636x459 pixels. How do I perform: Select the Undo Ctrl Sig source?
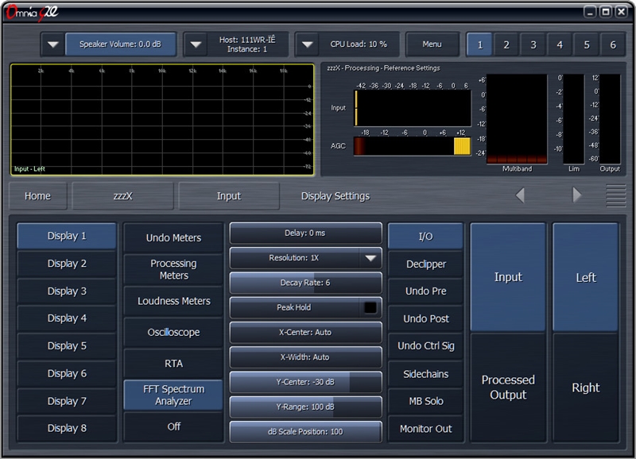tap(425, 346)
